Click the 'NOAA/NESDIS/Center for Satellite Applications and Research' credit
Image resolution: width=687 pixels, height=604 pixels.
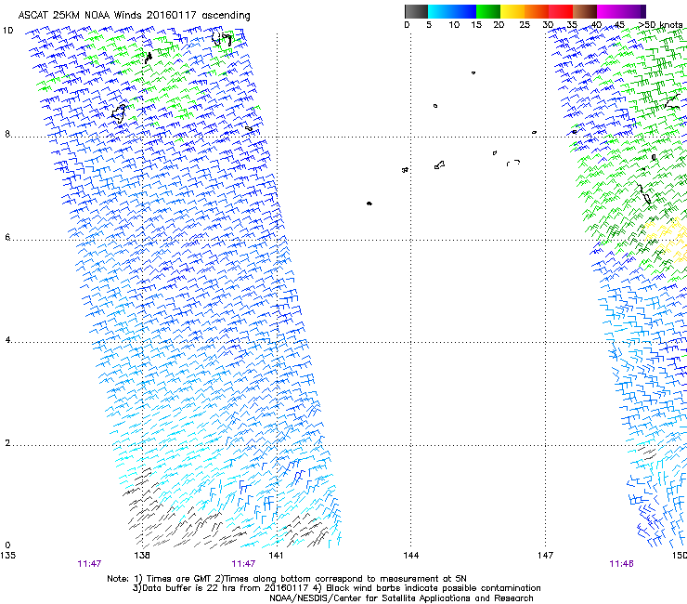401,598
